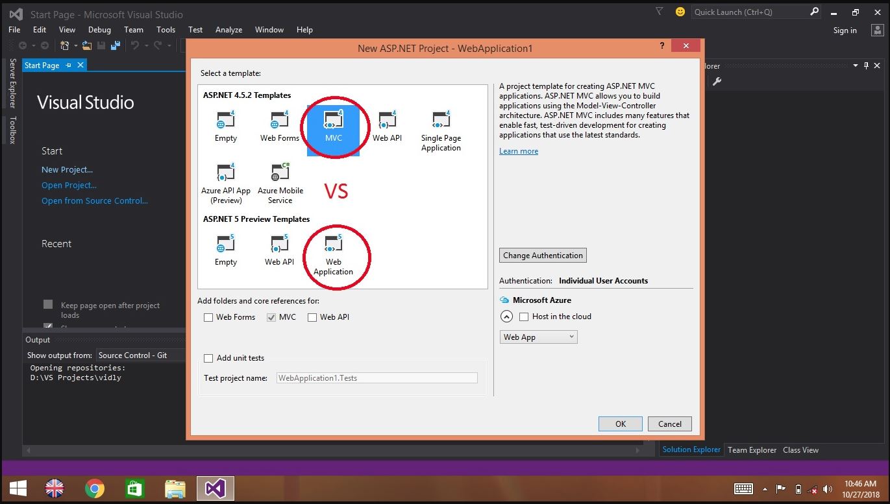This screenshot has height=504, width=890.
Task: Open the Edit menu
Action: (x=40, y=30)
